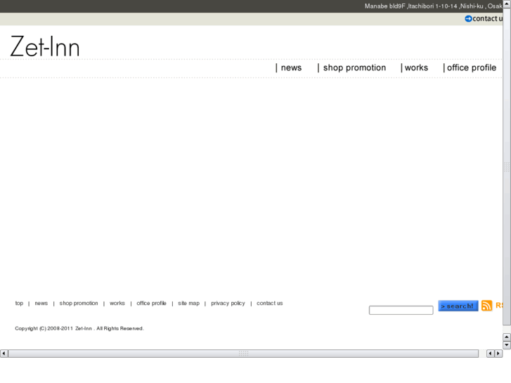Click the blue arrow icon beside contact us
Screen dimensions: 511x383
468,18
